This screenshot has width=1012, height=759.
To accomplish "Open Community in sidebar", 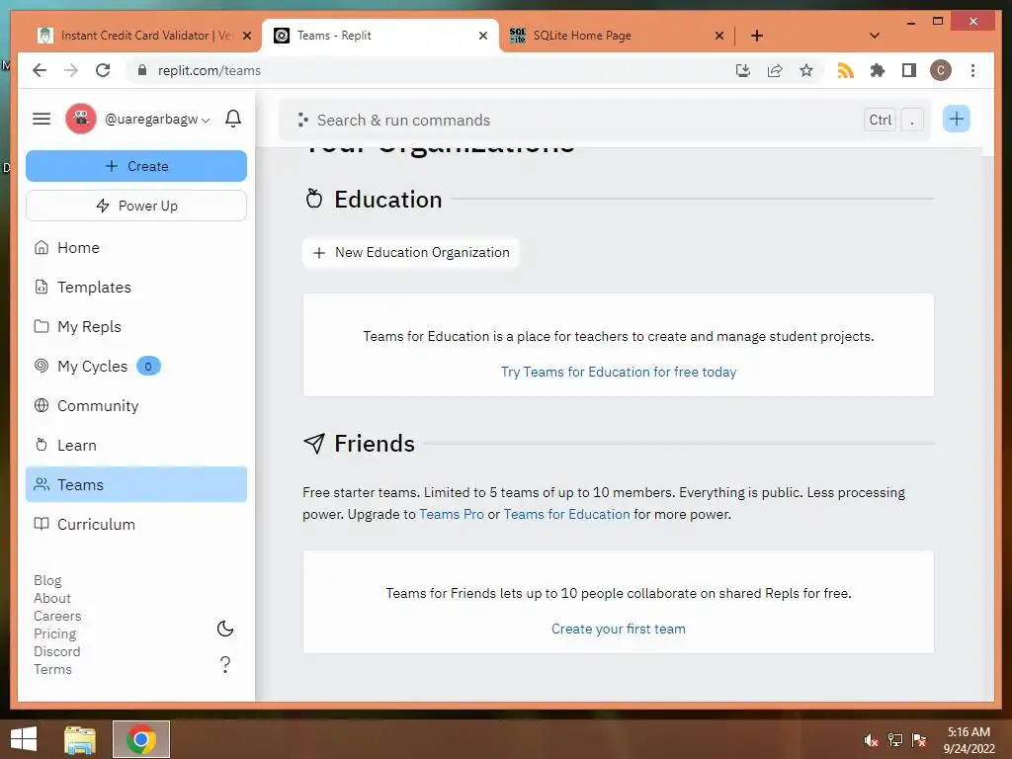I will coord(136,406).
